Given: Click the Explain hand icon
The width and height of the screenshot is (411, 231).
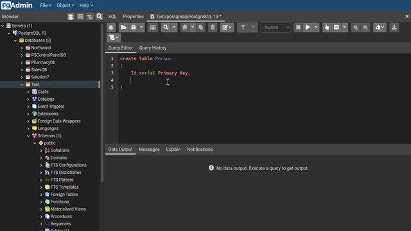Looking at the screenshot, I should pyautogui.click(x=327, y=27).
